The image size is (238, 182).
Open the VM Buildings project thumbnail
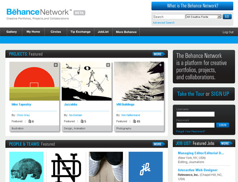click(x=139, y=81)
